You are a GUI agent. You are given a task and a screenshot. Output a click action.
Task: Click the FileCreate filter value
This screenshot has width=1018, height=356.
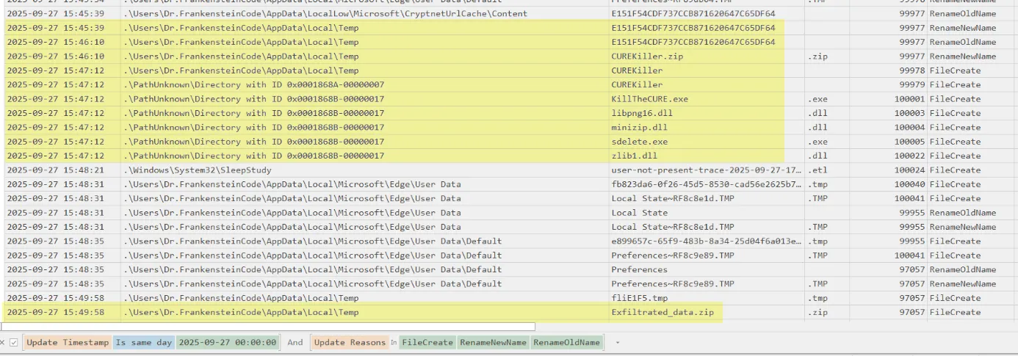(427, 343)
